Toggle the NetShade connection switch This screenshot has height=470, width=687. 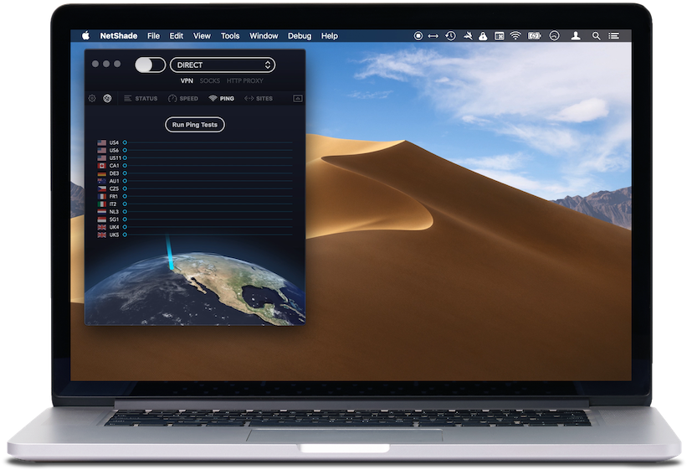coord(150,65)
